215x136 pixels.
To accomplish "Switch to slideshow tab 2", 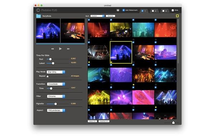I will tap(154, 11).
